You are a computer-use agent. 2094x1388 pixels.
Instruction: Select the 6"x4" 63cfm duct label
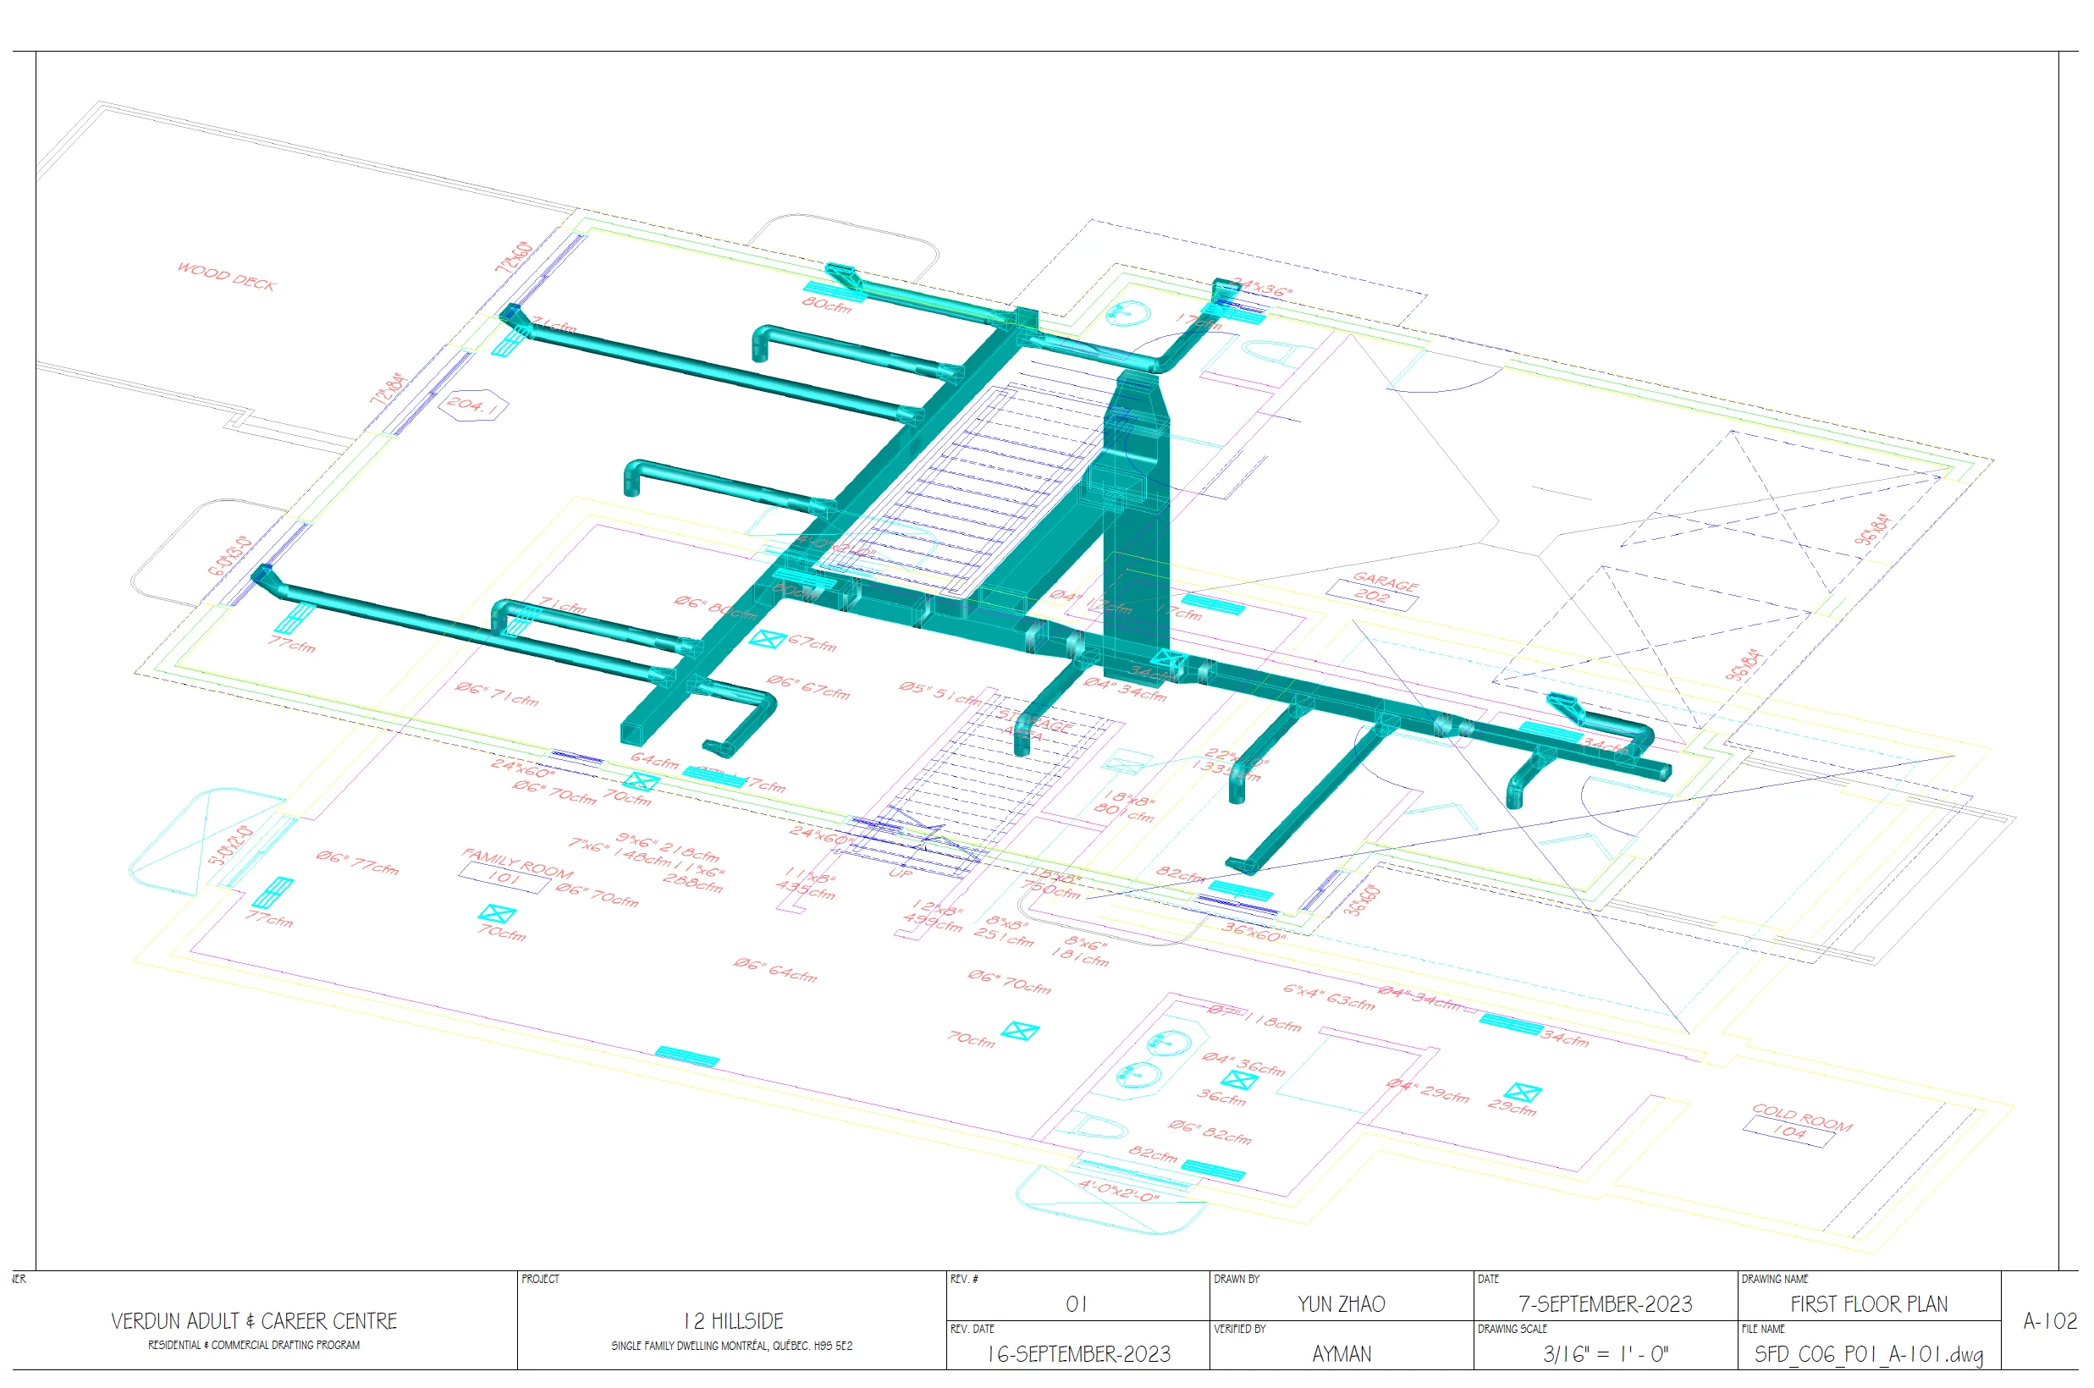point(1330,997)
